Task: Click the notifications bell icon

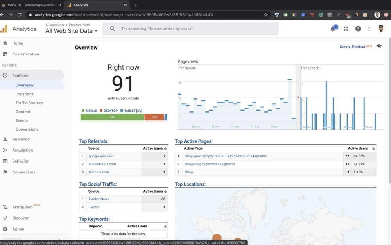Action: click(333, 29)
